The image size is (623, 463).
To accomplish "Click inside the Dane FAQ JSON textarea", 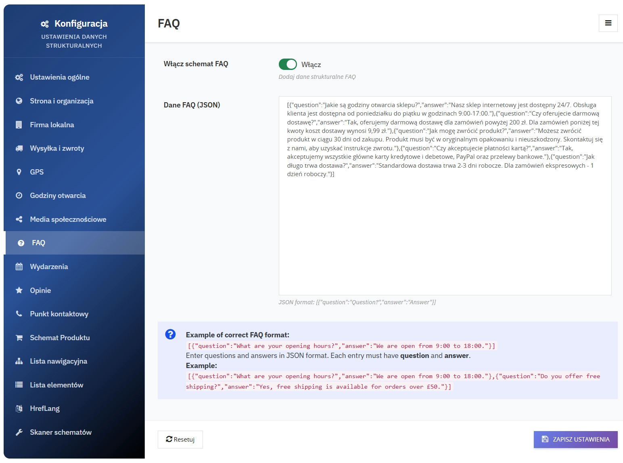I will point(445,234).
